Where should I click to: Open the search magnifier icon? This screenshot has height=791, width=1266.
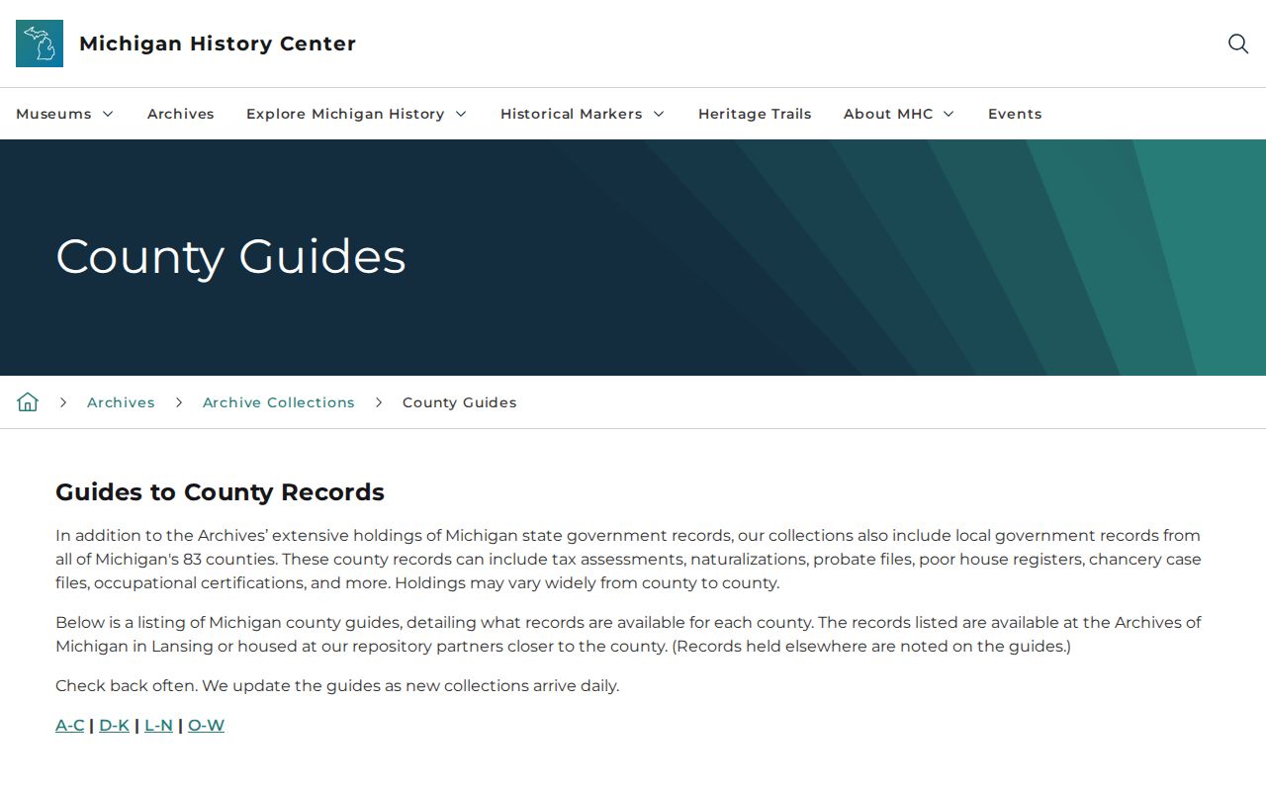[x=1238, y=44]
